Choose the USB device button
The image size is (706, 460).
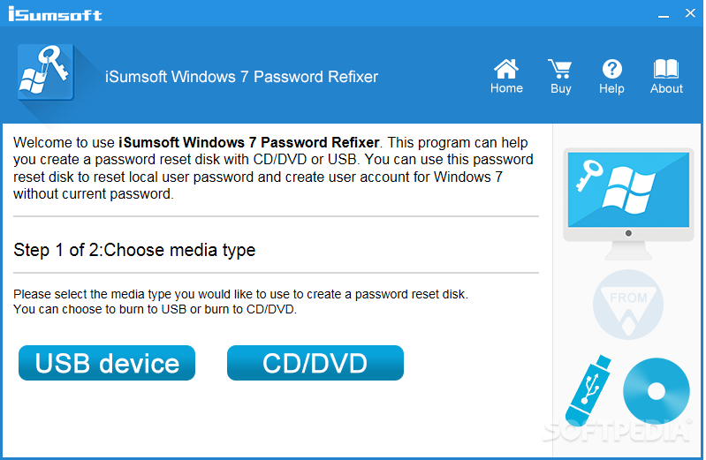coord(107,363)
